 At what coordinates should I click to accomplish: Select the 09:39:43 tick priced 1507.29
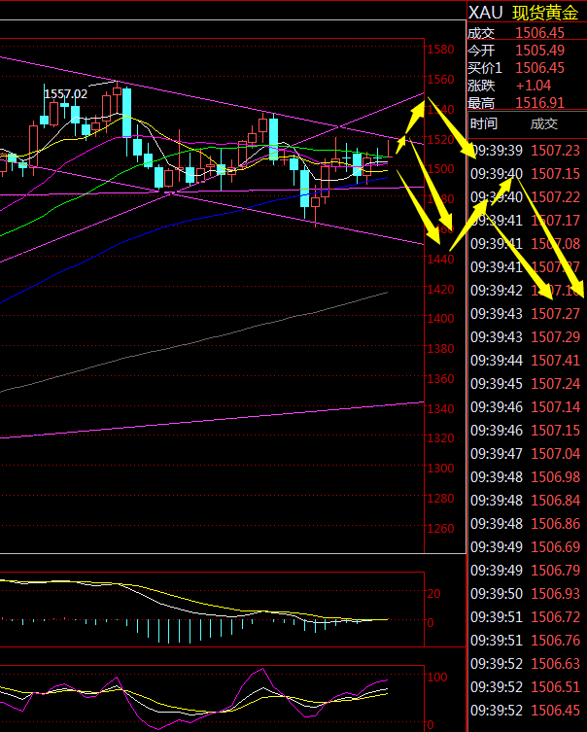(526, 337)
